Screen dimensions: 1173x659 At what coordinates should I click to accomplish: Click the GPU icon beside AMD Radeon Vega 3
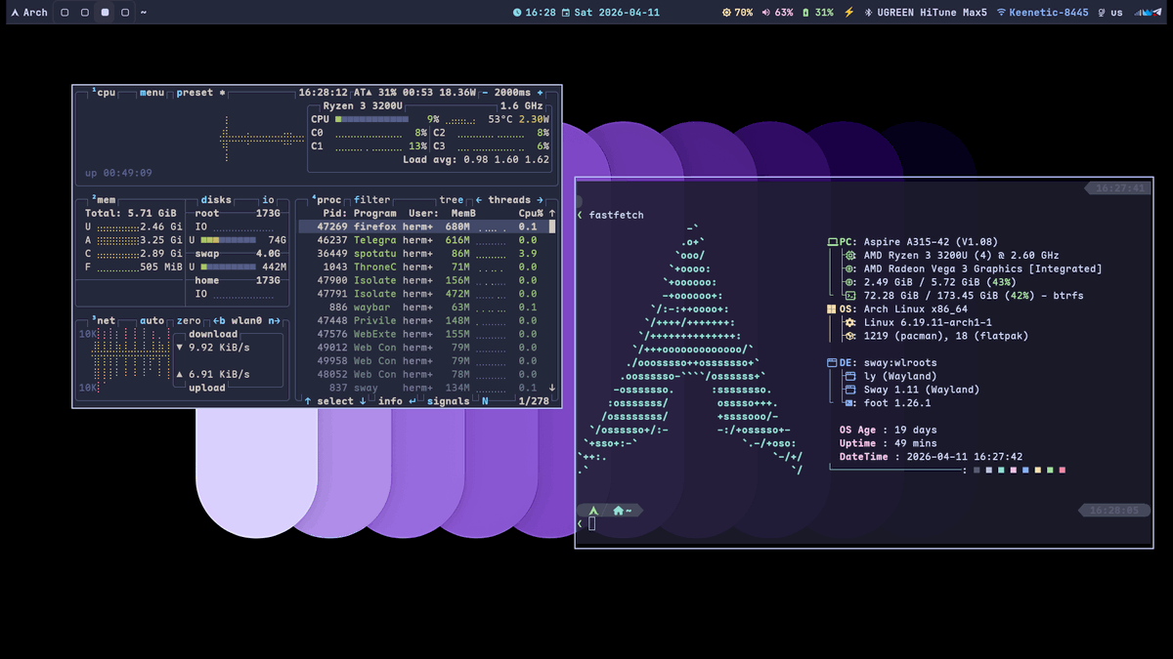click(850, 268)
